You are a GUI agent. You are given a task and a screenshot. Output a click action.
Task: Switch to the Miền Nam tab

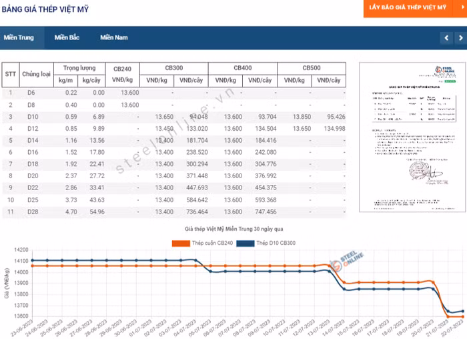(x=114, y=37)
